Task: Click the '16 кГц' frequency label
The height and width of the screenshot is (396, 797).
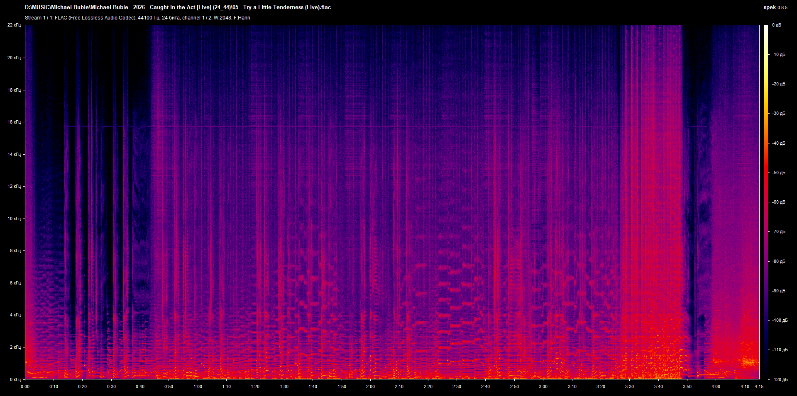Action: click(x=14, y=122)
